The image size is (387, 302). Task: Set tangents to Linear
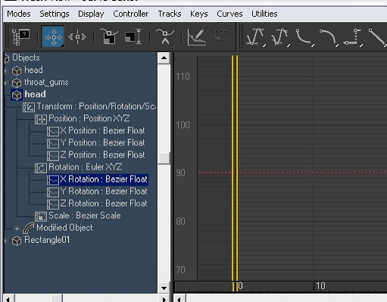click(x=377, y=37)
